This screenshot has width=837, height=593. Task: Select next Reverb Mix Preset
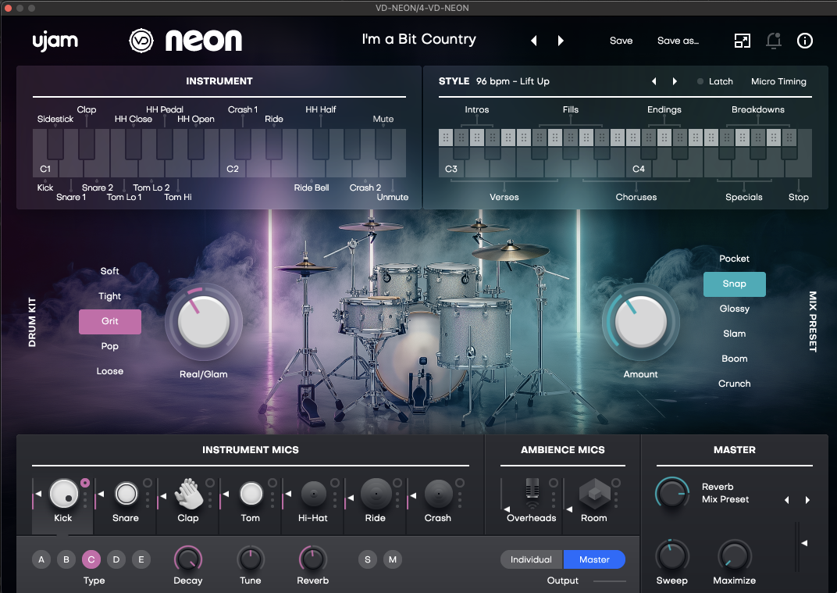pos(807,500)
